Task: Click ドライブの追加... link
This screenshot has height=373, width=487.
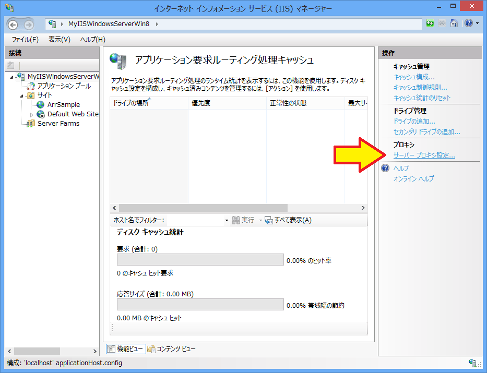Action: pos(414,122)
